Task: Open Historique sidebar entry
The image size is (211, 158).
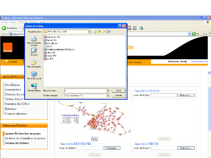Action: (x=11, y=109)
